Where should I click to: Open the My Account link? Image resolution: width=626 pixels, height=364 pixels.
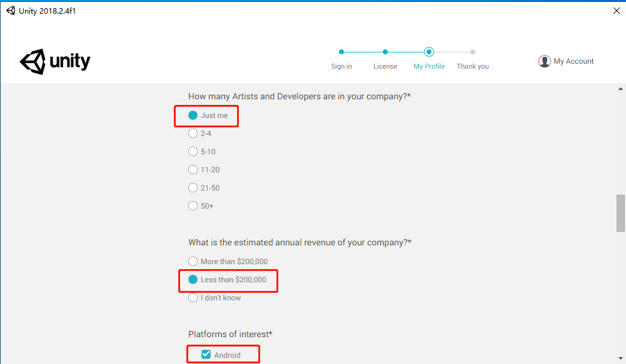coord(573,61)
